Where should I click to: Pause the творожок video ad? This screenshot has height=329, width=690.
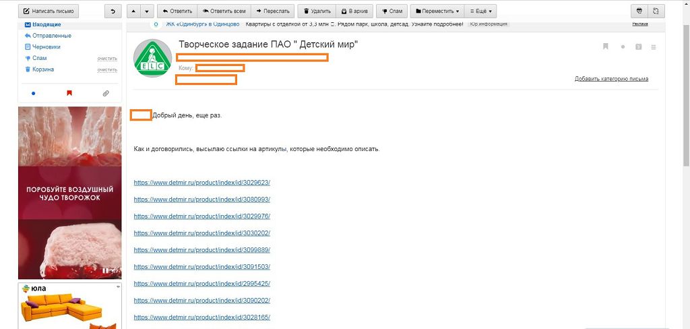pyautogui.click(x=105, y=271)
